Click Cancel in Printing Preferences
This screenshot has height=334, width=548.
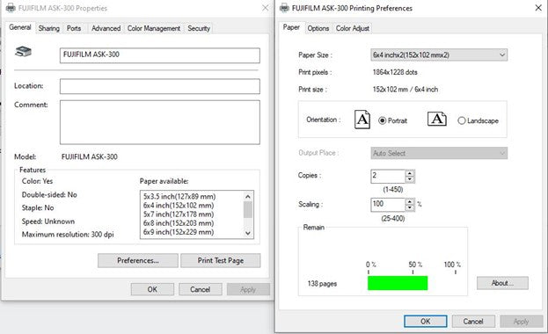point(473,322)
